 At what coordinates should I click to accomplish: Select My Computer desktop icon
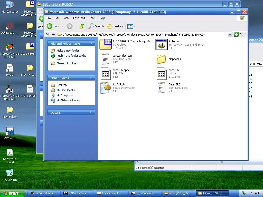pyautogui.click(x=10, y=7)
